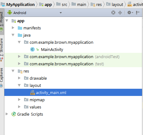Expand the manifests folder
143x135 pixels.
(x=13, y=28)
